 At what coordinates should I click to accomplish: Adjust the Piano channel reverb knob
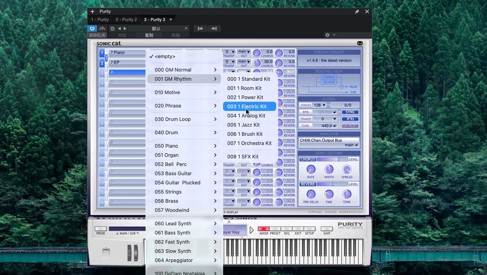tap(279, 53)
